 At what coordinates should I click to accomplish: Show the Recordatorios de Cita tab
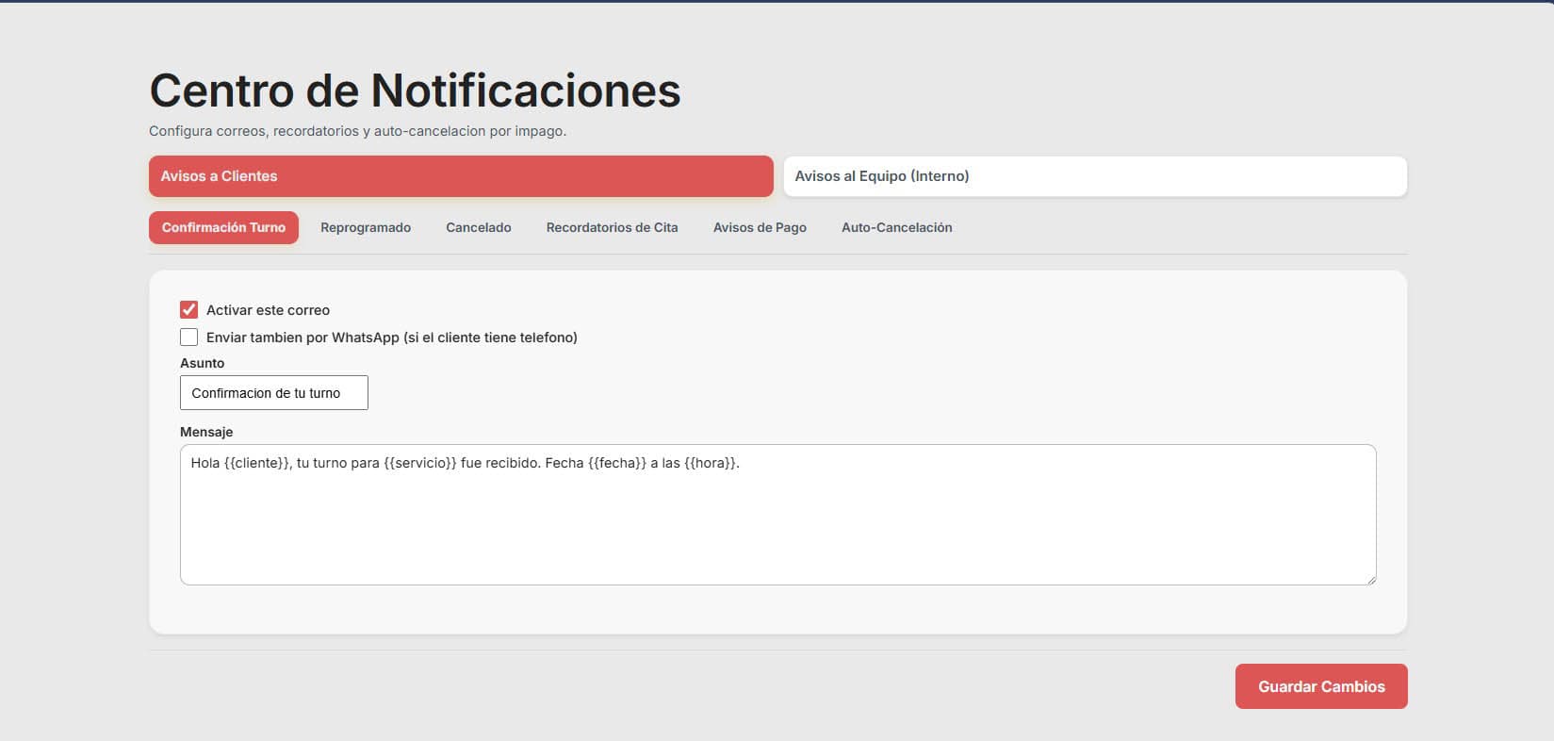(613, 227)
